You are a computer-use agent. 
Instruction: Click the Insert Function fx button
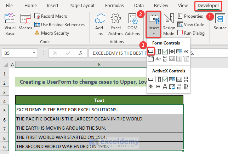(x=81, y=53)
